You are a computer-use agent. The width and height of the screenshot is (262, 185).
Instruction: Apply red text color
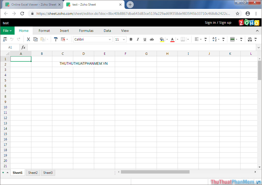(x=172, y=39)
